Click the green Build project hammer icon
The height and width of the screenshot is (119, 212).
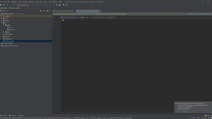point(14,5)
